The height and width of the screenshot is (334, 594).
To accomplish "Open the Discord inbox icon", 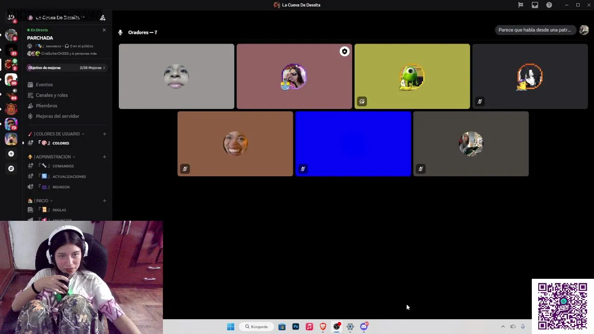I will [535, 5].
